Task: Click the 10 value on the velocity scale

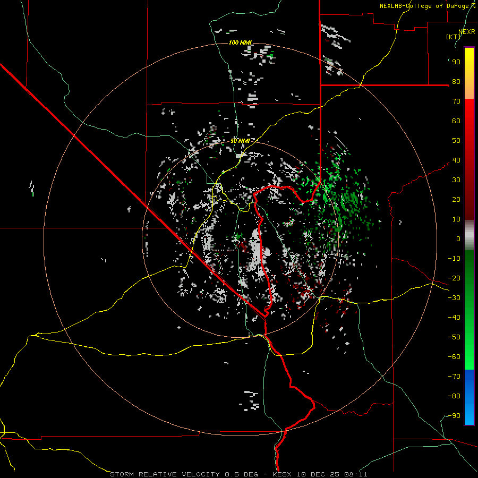Action: click(456, 219)
